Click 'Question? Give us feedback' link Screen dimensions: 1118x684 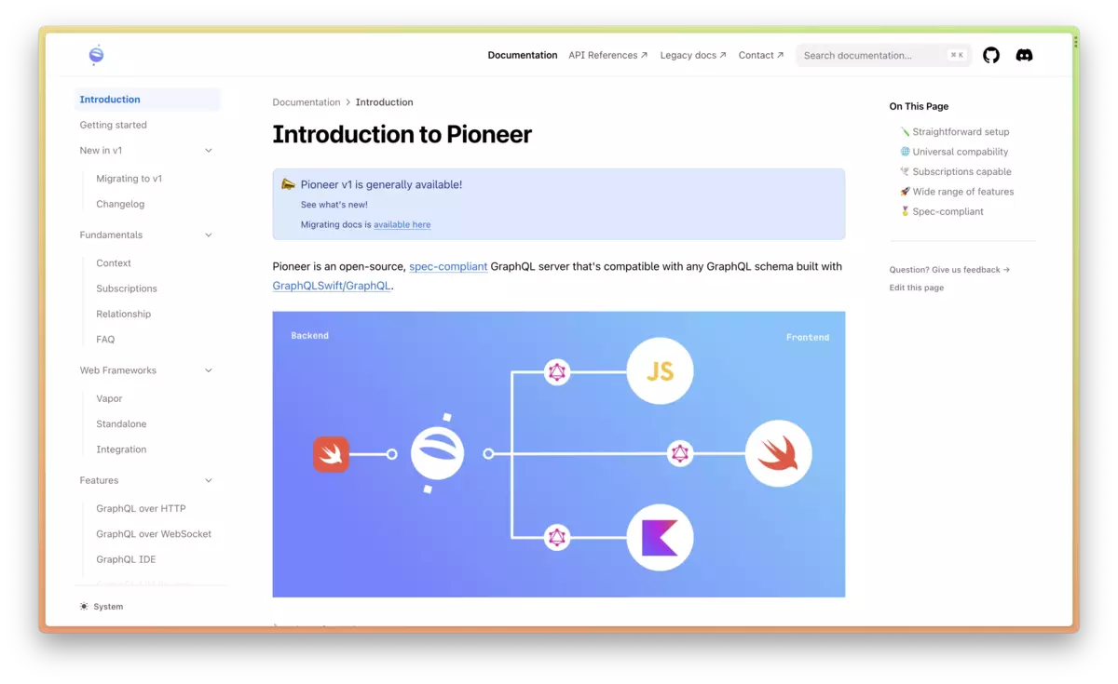click(949, 270)
